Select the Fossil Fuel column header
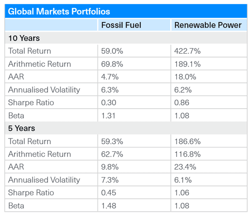 pyautogui.click(x=121, y=25)
